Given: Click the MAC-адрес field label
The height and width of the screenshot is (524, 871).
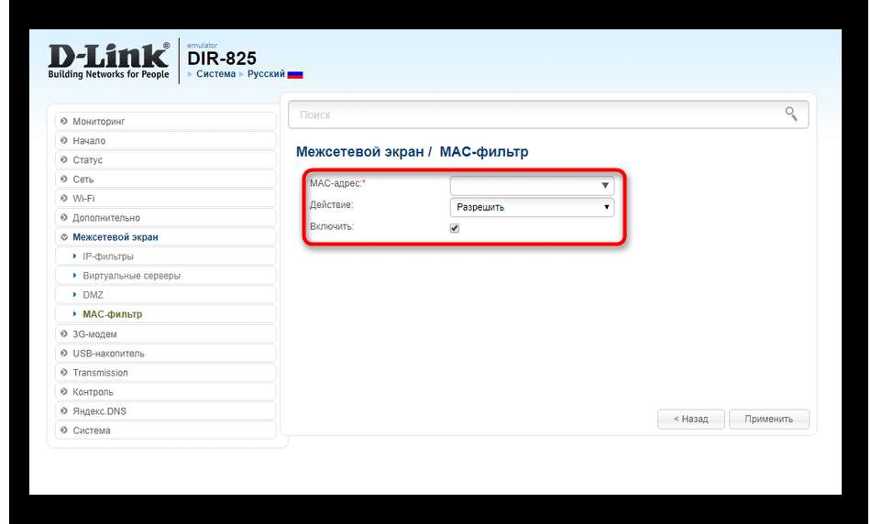Looking at the screenshot, I should pyautogui.click(x=337, y=183).
